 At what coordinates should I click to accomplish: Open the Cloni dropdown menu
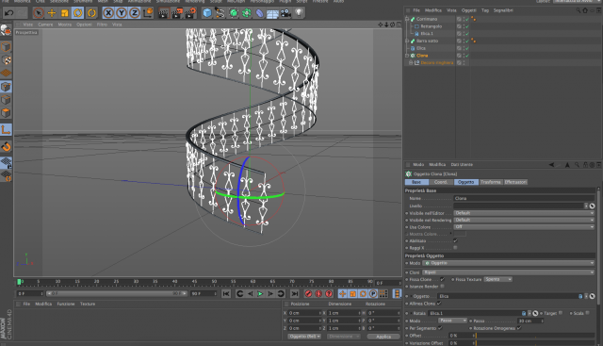[509, 272]
